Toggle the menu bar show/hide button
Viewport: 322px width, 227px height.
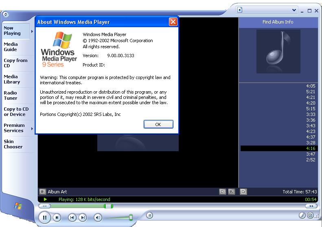[6, 14]
